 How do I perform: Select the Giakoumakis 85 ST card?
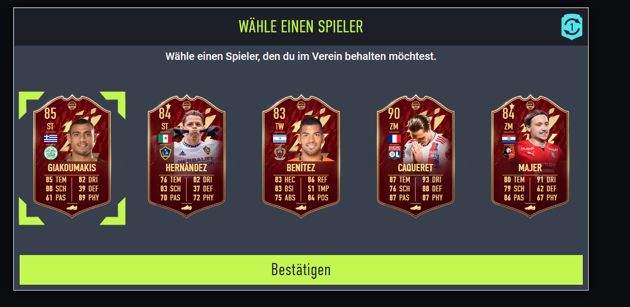point(72,157)
